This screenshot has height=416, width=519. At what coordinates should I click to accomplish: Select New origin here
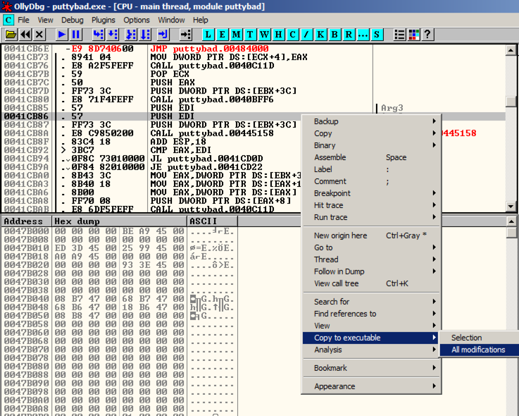click(x=372, y=235)
